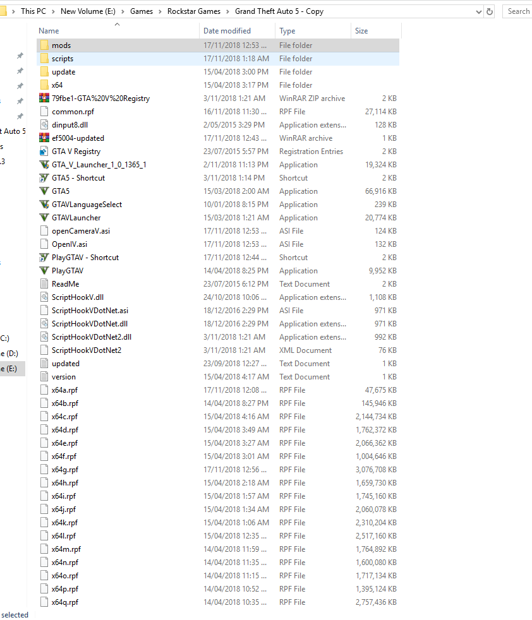Select x64m.rpf file name

pyautogui.click(x=66, y=549)
